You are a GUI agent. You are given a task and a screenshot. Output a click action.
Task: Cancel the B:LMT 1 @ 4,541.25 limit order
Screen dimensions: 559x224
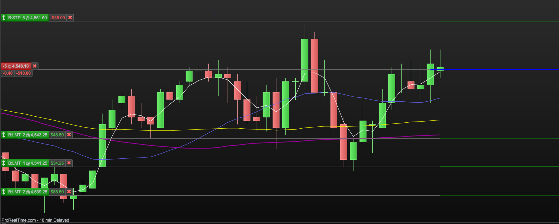tap(69, 163)
